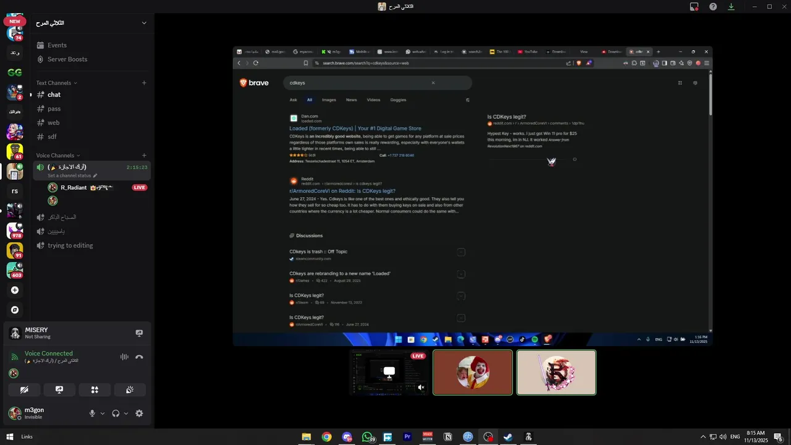Open the volume control in tray
Screen dimensions: 791x445
click(x=722, y=437)
